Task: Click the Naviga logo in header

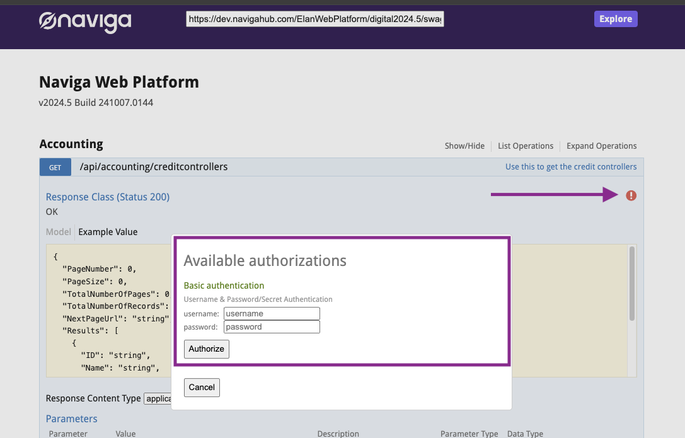Action: point(85,21)
